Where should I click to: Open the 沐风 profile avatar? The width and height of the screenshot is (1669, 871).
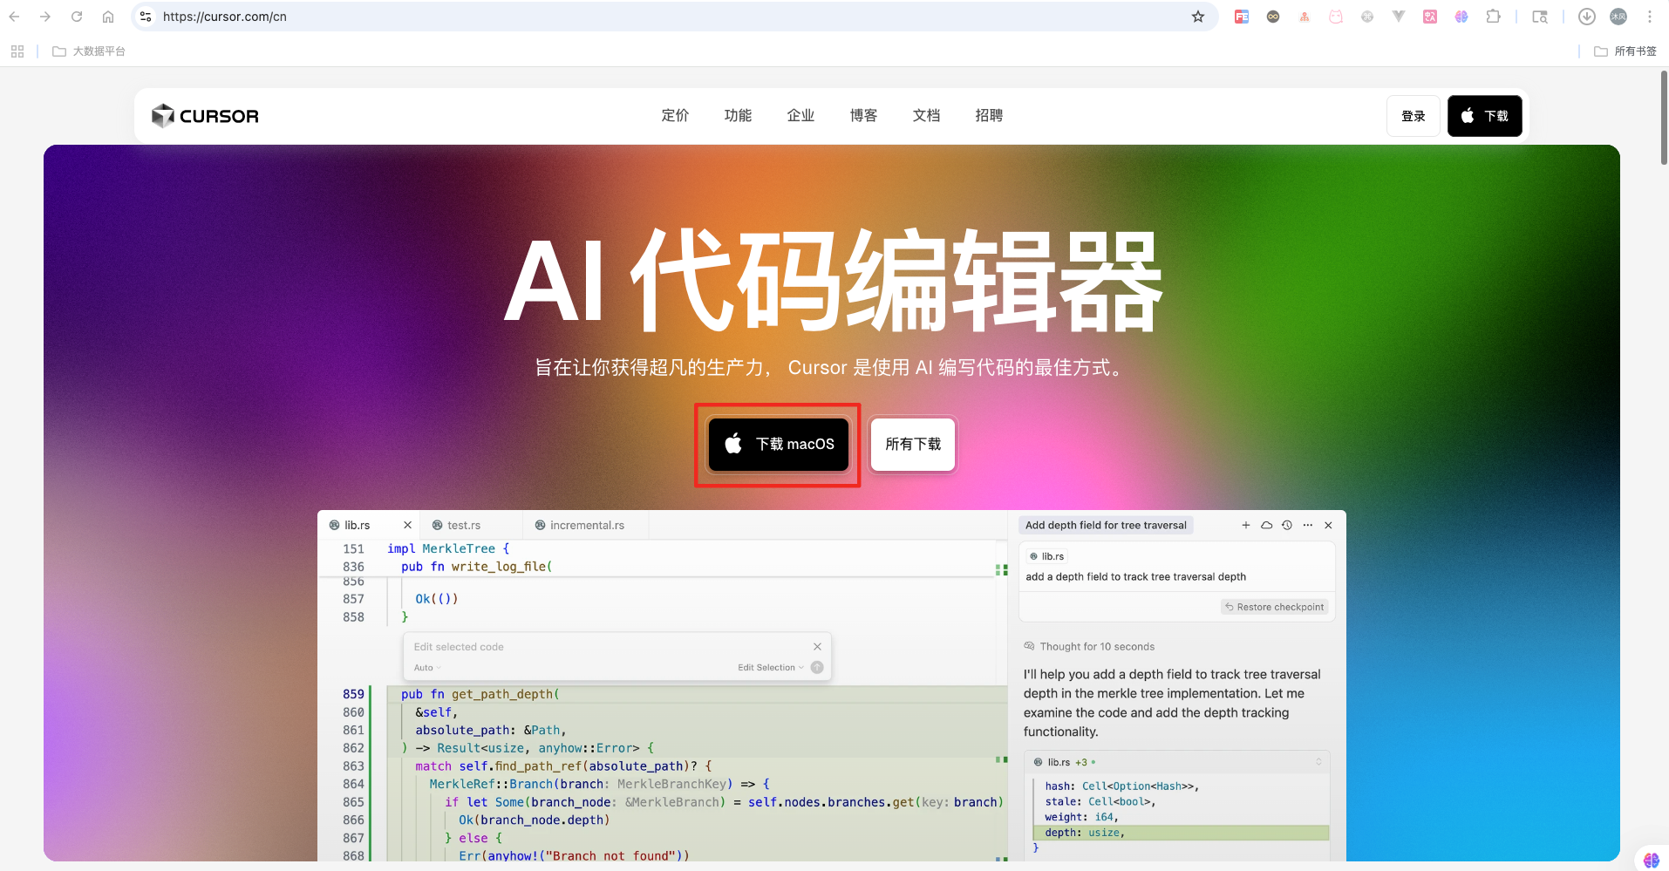pos(1618,17)
